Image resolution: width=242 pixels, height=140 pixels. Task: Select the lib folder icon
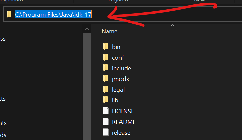click(x=106, y=100)
